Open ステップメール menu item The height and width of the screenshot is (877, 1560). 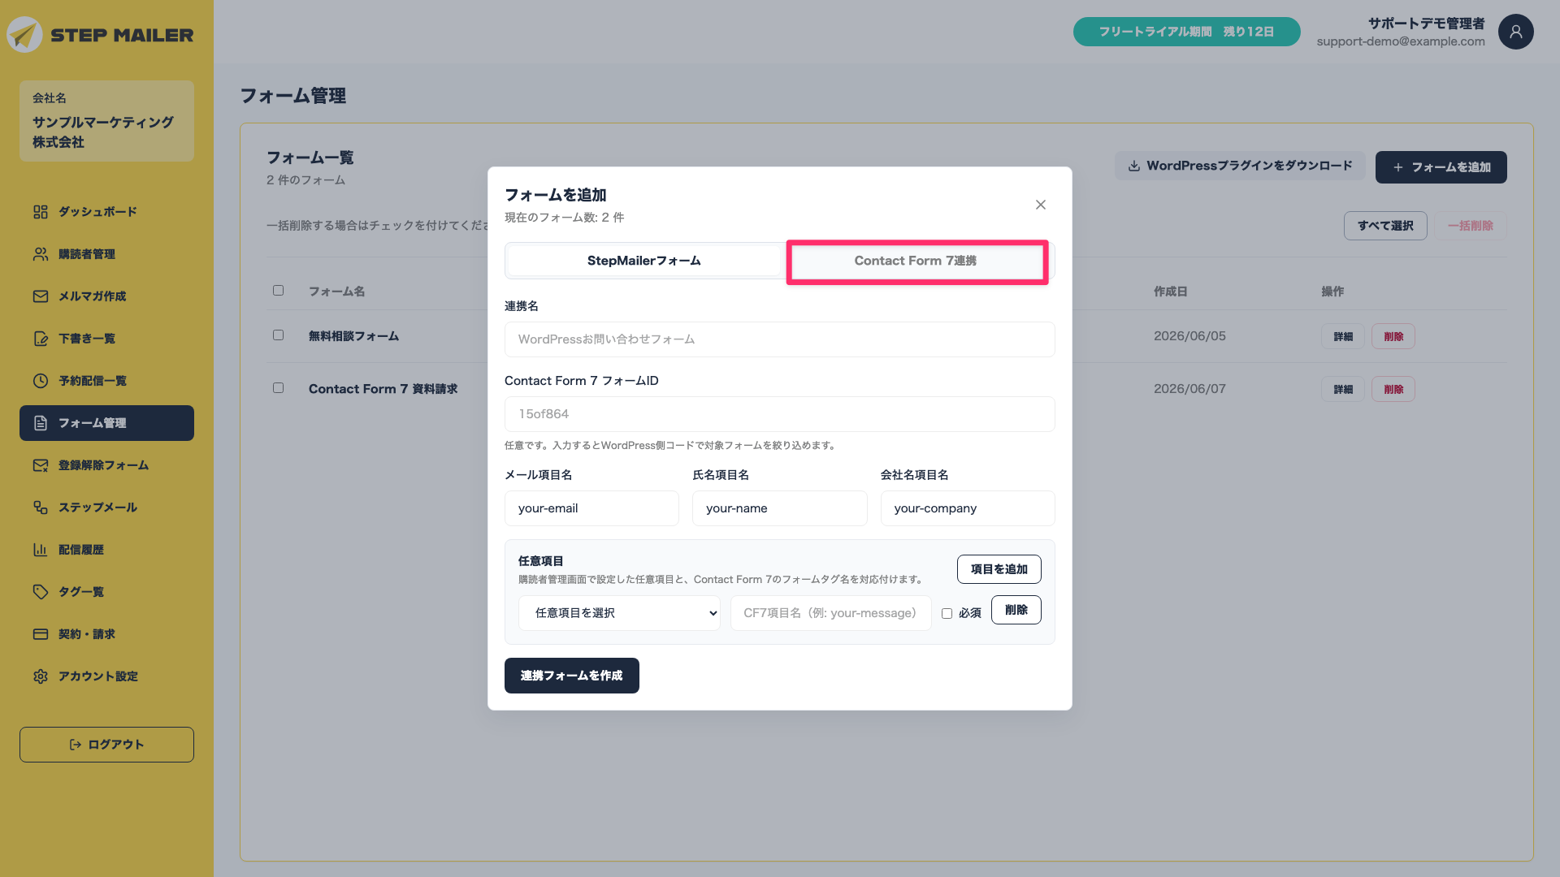106,508
